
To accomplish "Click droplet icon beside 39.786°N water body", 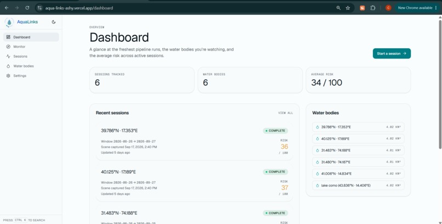I will pos(318,127).
